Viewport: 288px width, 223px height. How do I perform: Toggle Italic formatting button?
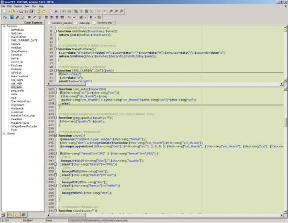[x=35, y=17]
